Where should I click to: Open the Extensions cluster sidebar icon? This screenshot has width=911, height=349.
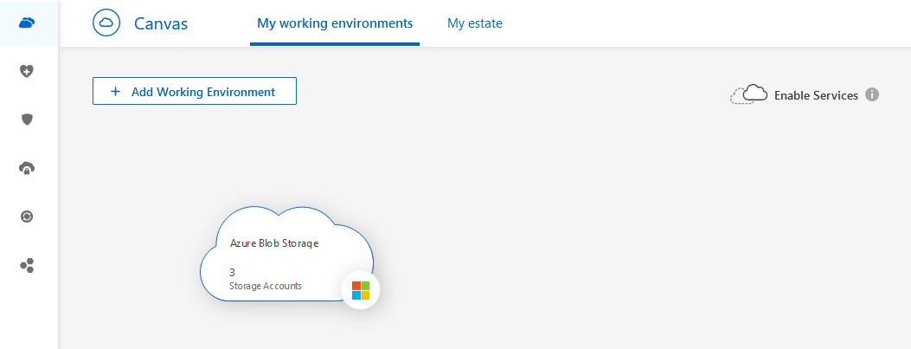click(x=28, y=265)
